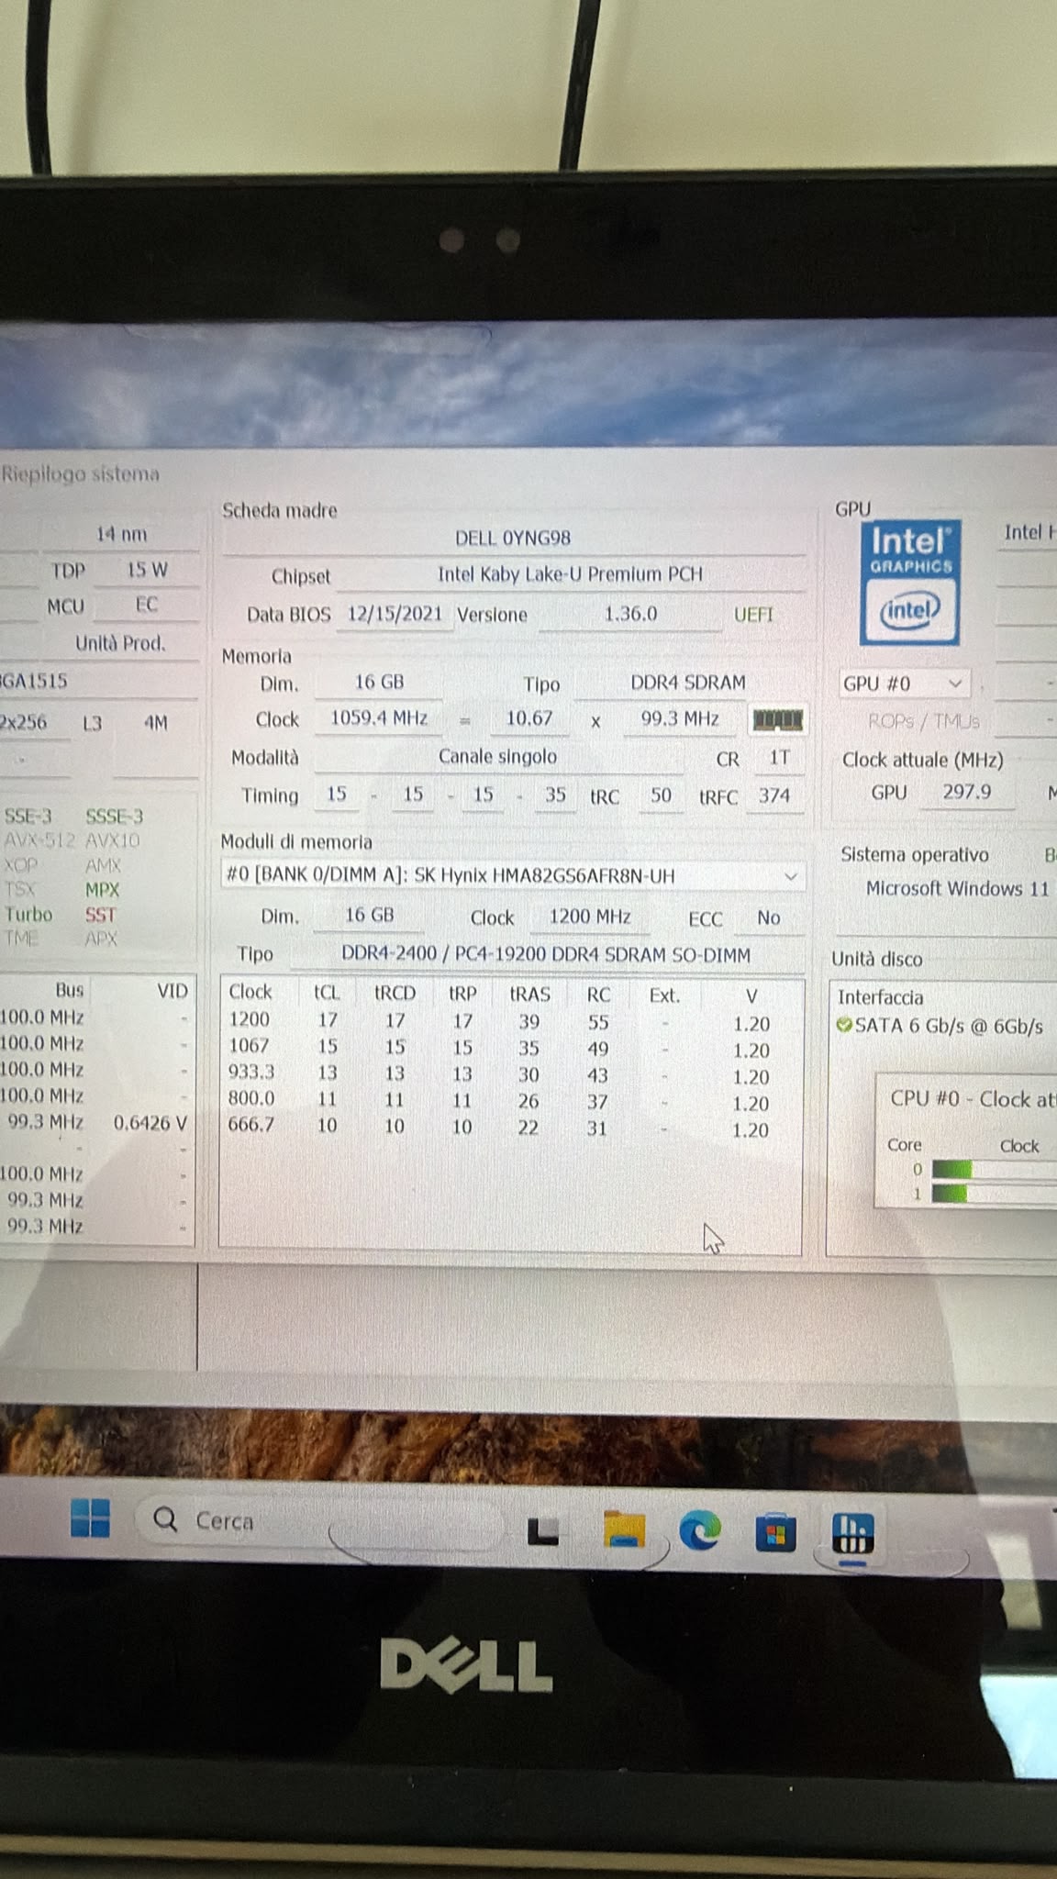Click tRC value 50

point(661,795)
